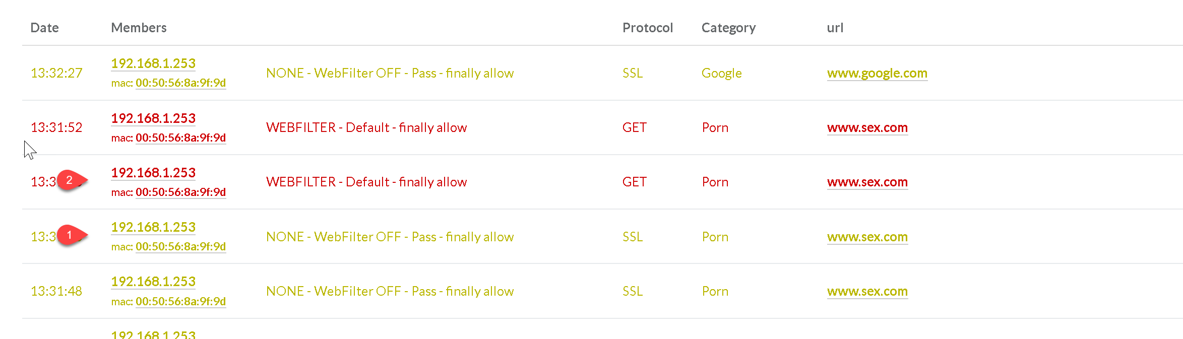Click IP 192.168.1.253 in the 13:31:52 row

tap(153, 118)
